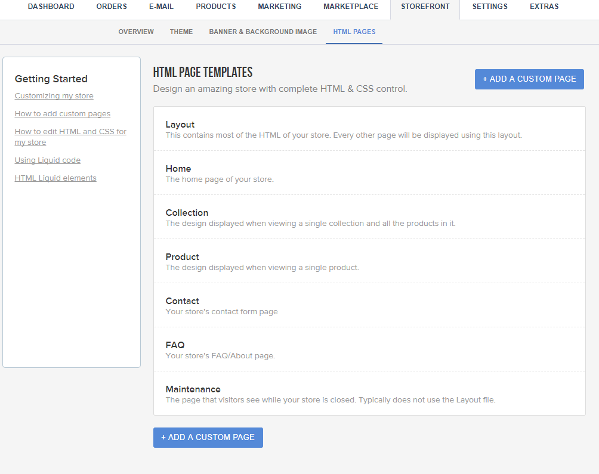Screen dimensions: 599x474
Task: Switch to the E-Mail tab
Action: [161, 7]
